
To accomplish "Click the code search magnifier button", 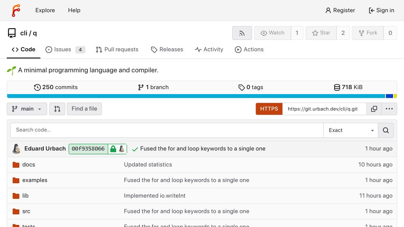I will pyautogui.click(x=386, y=130).
